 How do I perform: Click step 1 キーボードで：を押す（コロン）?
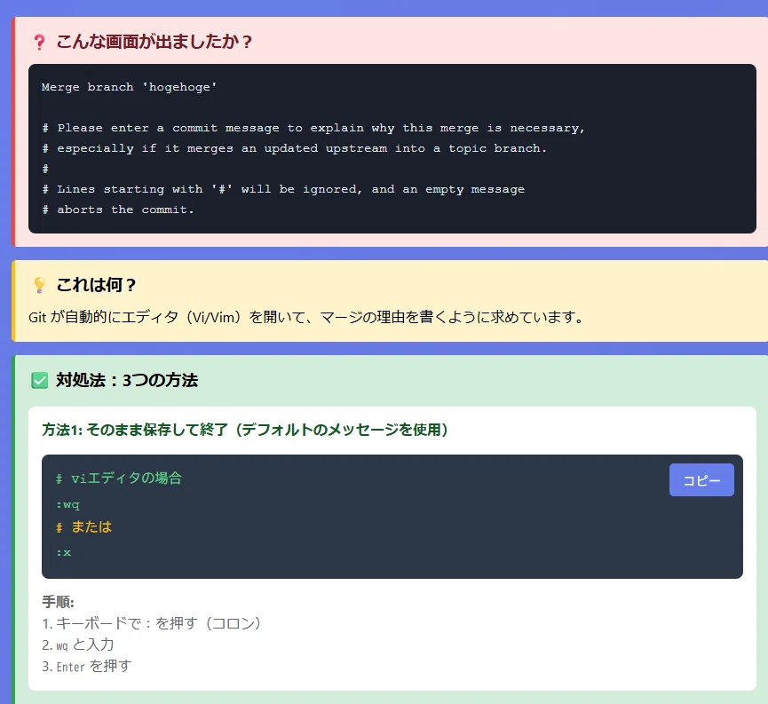pos(152,623)
